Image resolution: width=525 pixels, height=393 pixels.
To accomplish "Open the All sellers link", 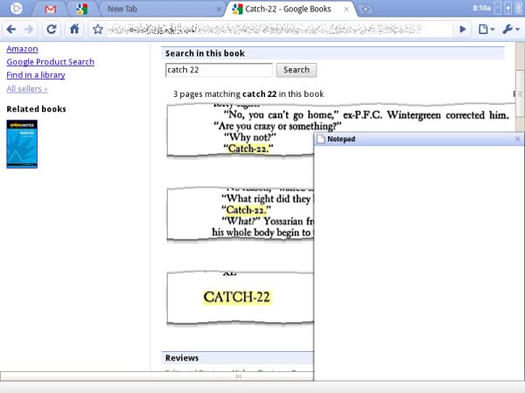I will tap(27, 89).
